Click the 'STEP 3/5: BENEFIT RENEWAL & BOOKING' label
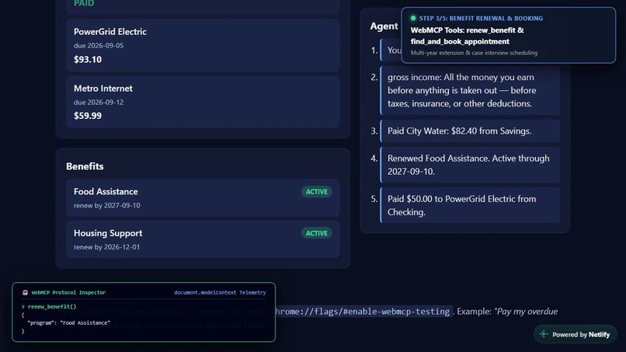 click(481, 19)
